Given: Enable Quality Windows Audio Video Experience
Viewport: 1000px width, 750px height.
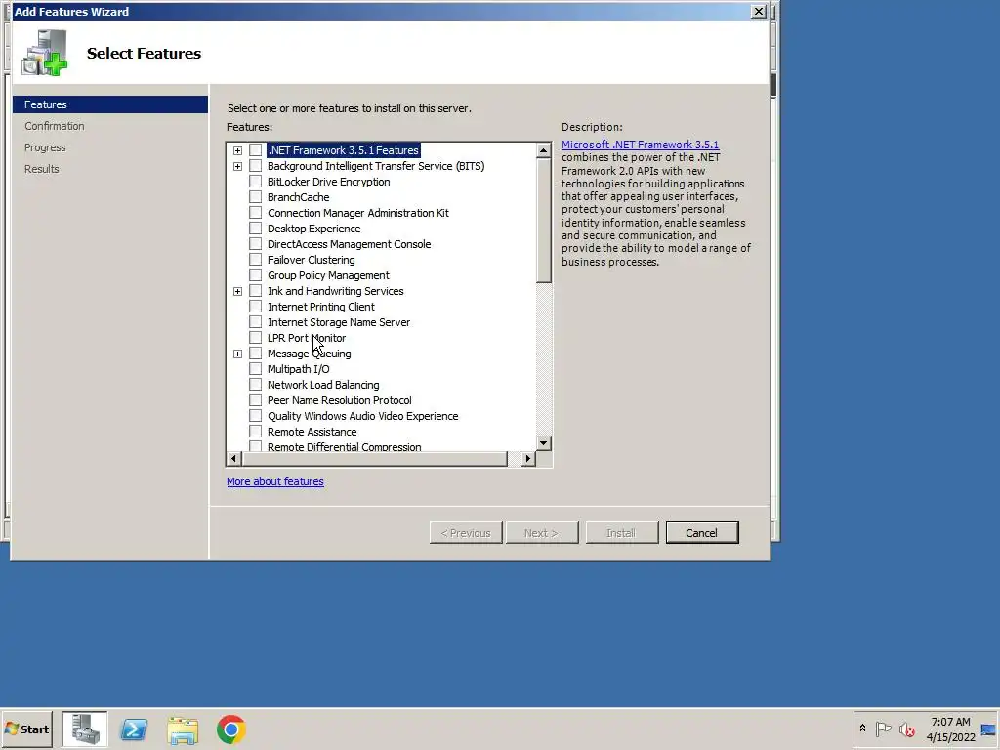Looking at the screenshot, I should point(255,416).
